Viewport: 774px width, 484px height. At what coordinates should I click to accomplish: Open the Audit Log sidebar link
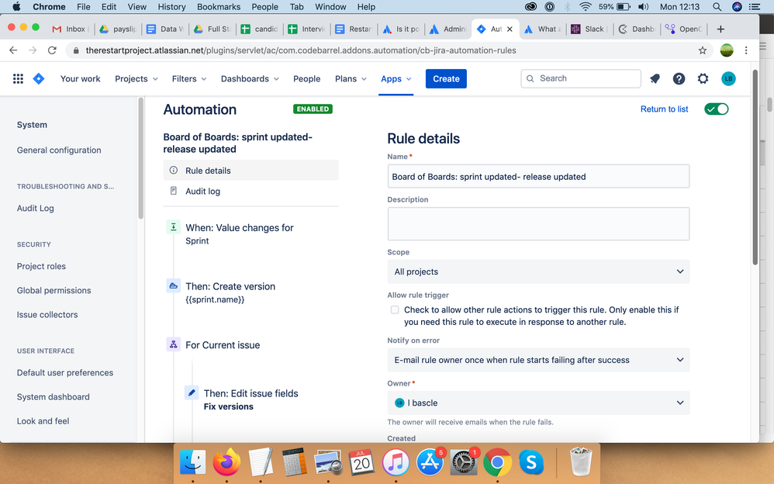(35, 209)
